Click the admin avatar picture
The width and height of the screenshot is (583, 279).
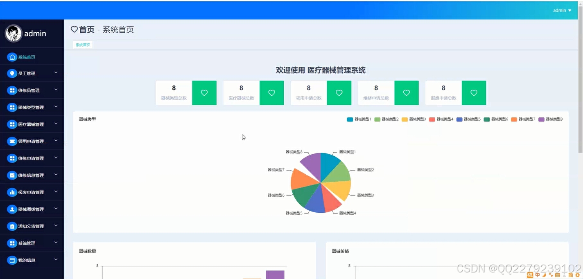[14, 33]
